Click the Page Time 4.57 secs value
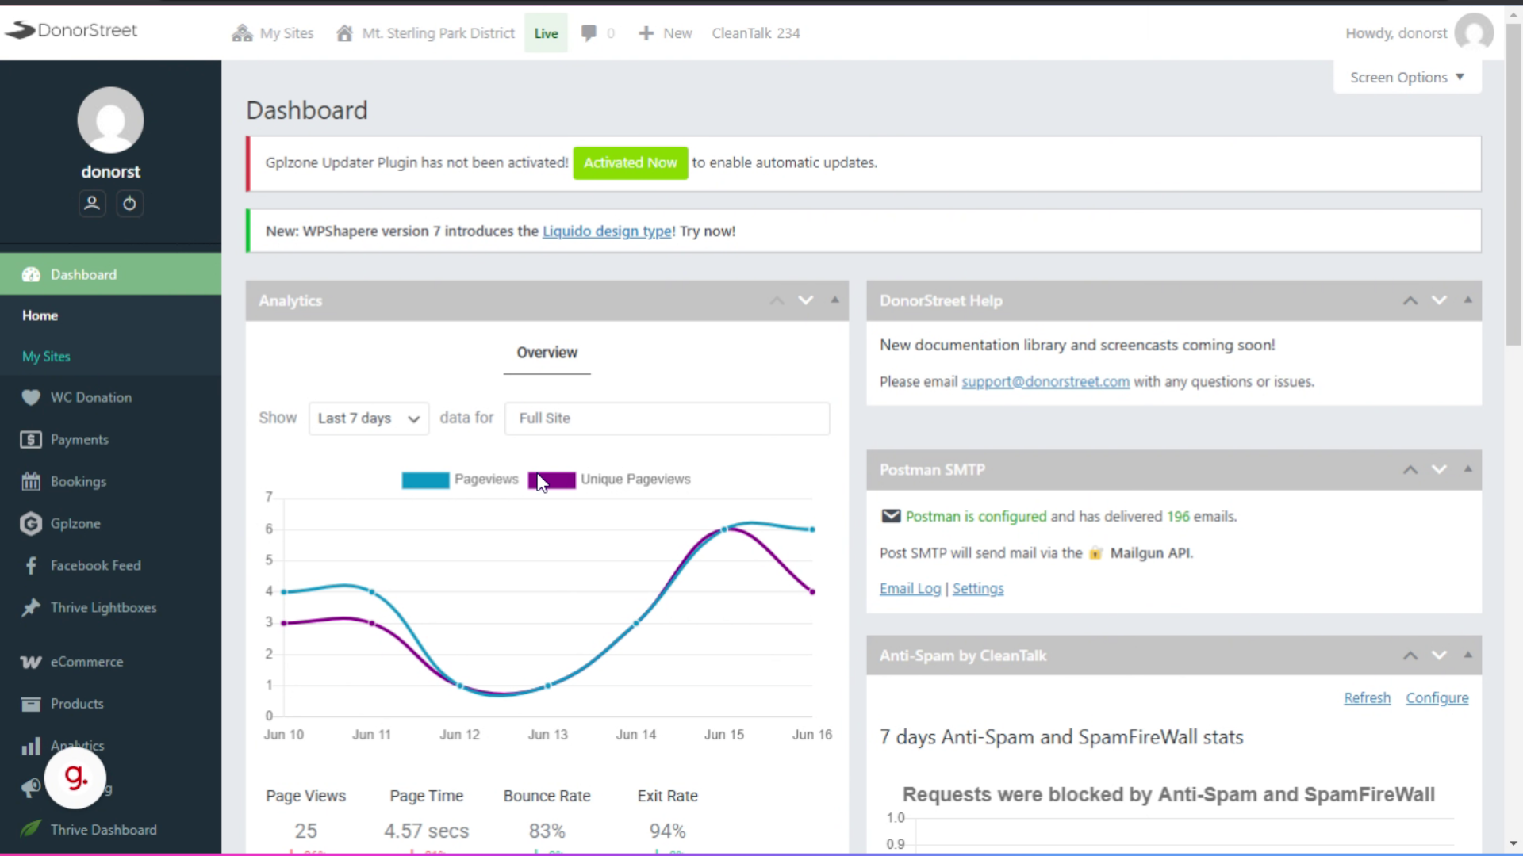Screen dimensions: 1523x856 pyautogui.click(x=426, y=831)
